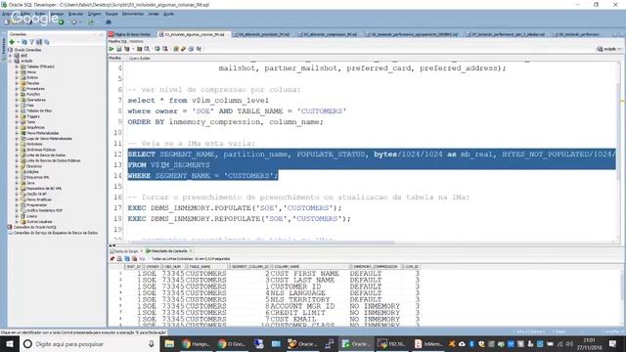Viewport: 626px width, 352px height.
Task: Click the Filter funnel icon in Connections panel
Action: pyautogui.click(x=31, y=42)
